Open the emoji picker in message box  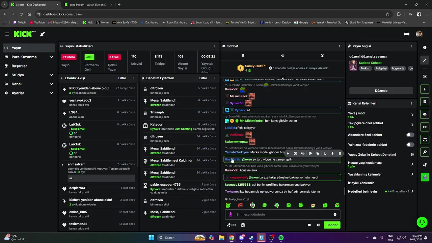click(x=335, y=214)
